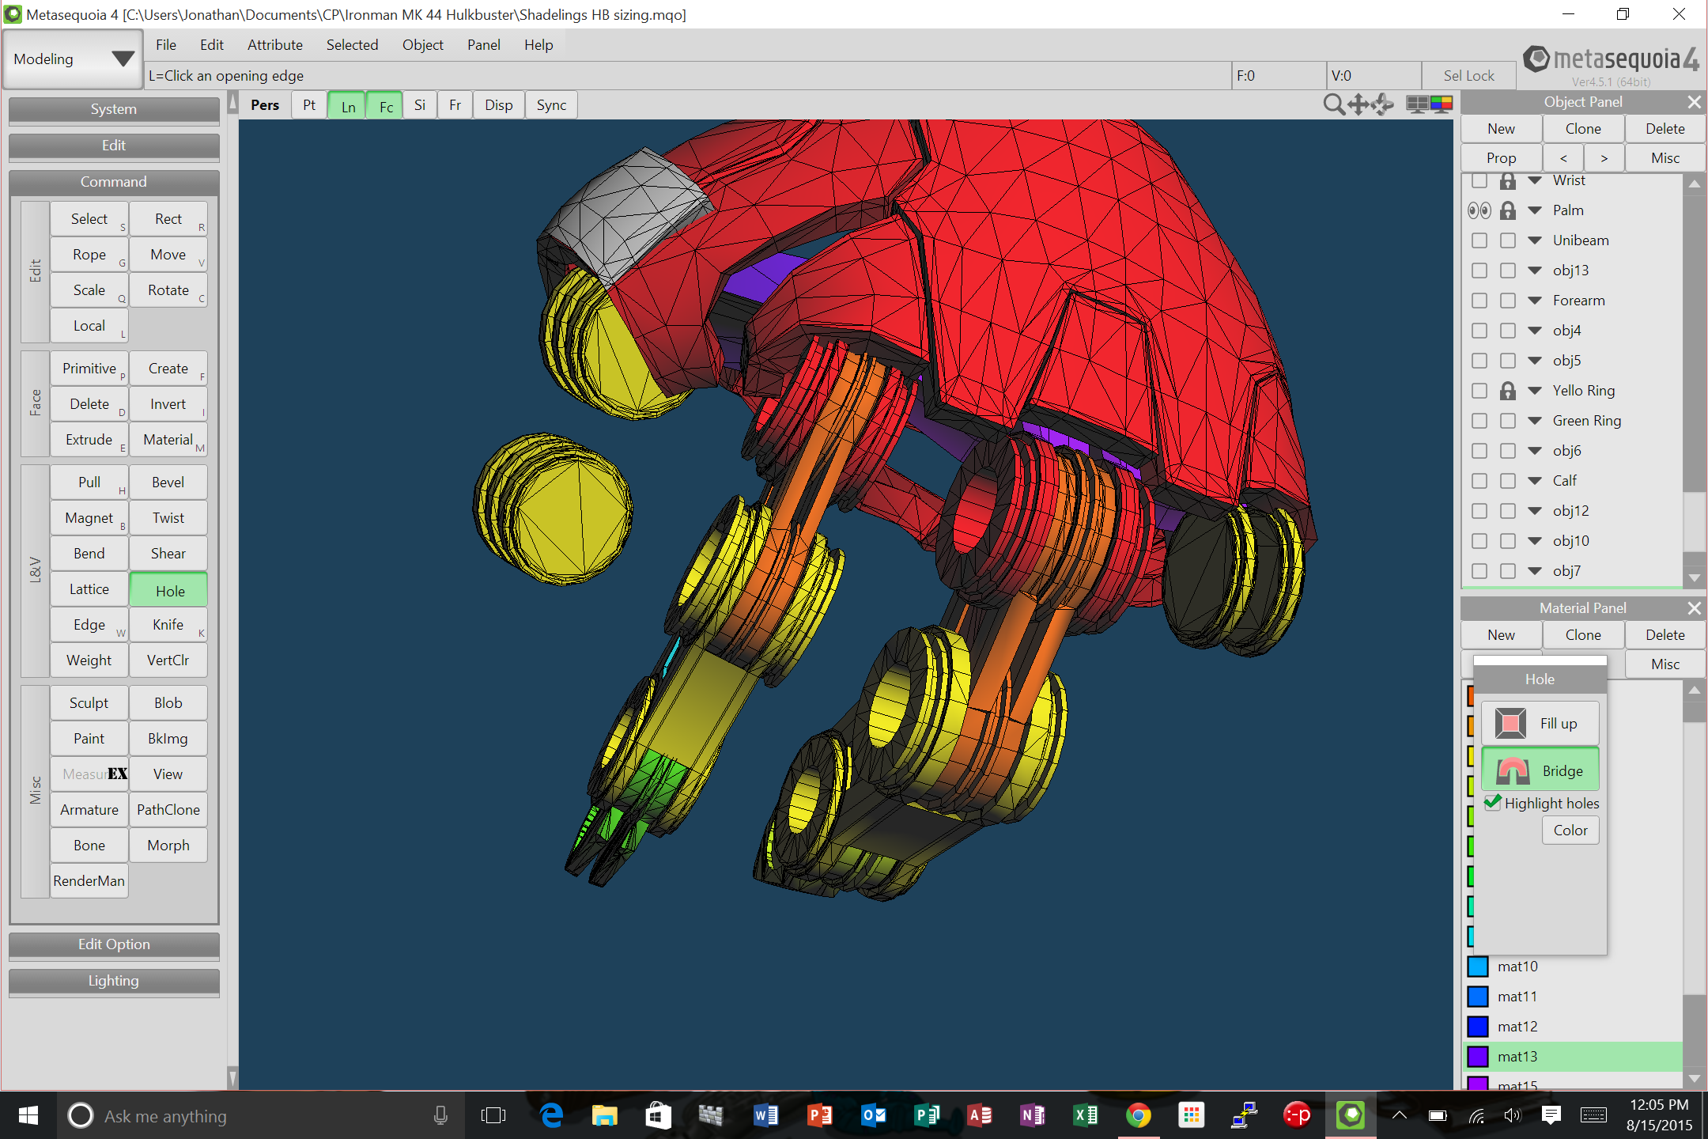Open the Attribute menu

[274, 45]
